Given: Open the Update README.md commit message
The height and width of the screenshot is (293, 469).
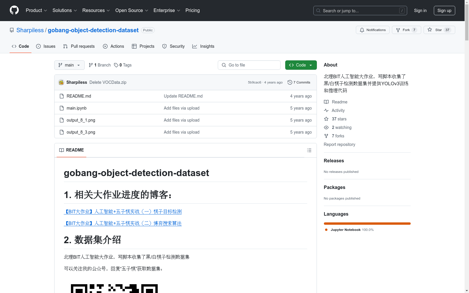Looking at the screenshot, I should pyautogui.click(x=183, y=96).
